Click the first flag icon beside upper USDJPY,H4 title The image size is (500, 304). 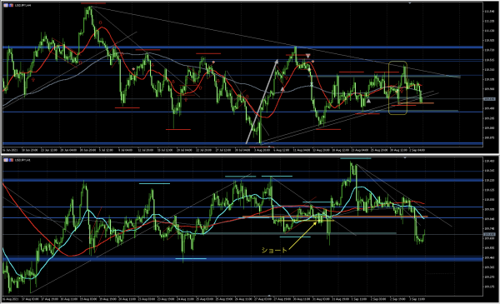tap(6, 5)
